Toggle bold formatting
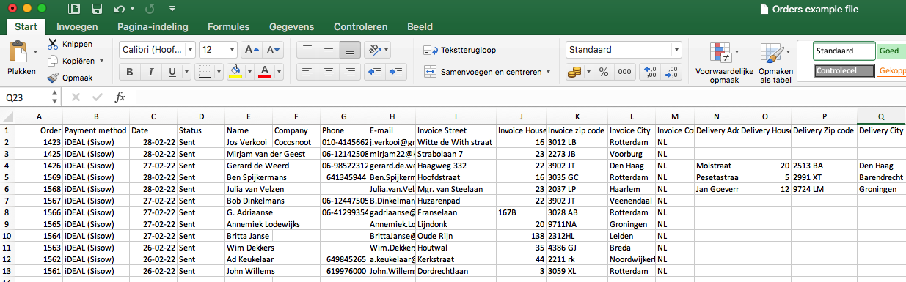Viewport: 906px width, 282px height. [x=130, y=72]
